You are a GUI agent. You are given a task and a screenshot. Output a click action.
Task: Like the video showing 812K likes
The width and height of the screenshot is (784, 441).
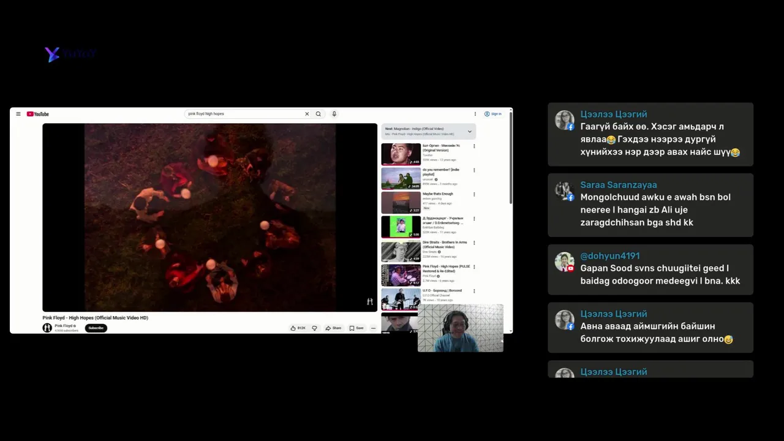[298, 328]
